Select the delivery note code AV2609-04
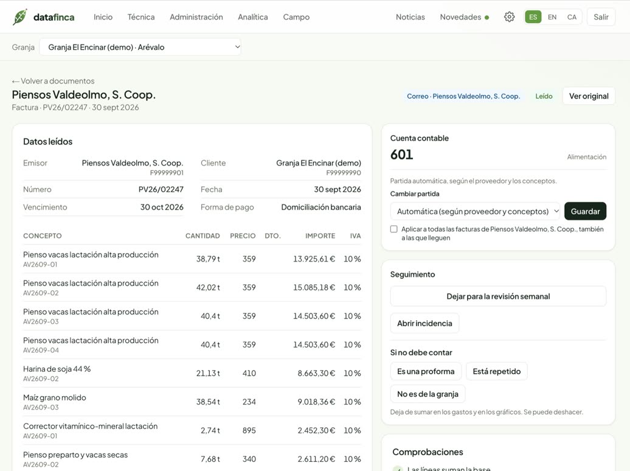This screenshot has width=630, height=471. click(41, 351)
